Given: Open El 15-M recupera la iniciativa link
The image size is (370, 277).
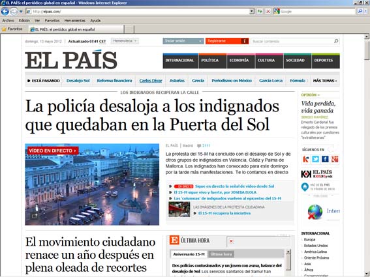Looking at the screenshot, I should coord(224,213).
